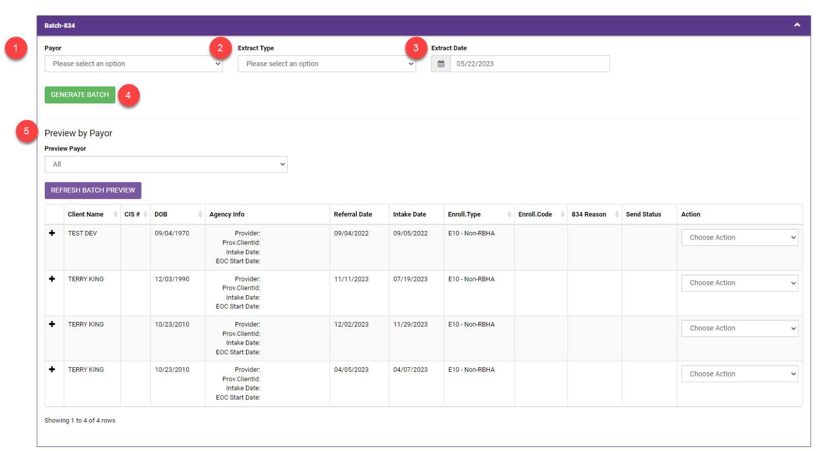Open Choose Action dropdown for last row
The width and height of the screenshot is (823, 451).
tap(740, 374)
